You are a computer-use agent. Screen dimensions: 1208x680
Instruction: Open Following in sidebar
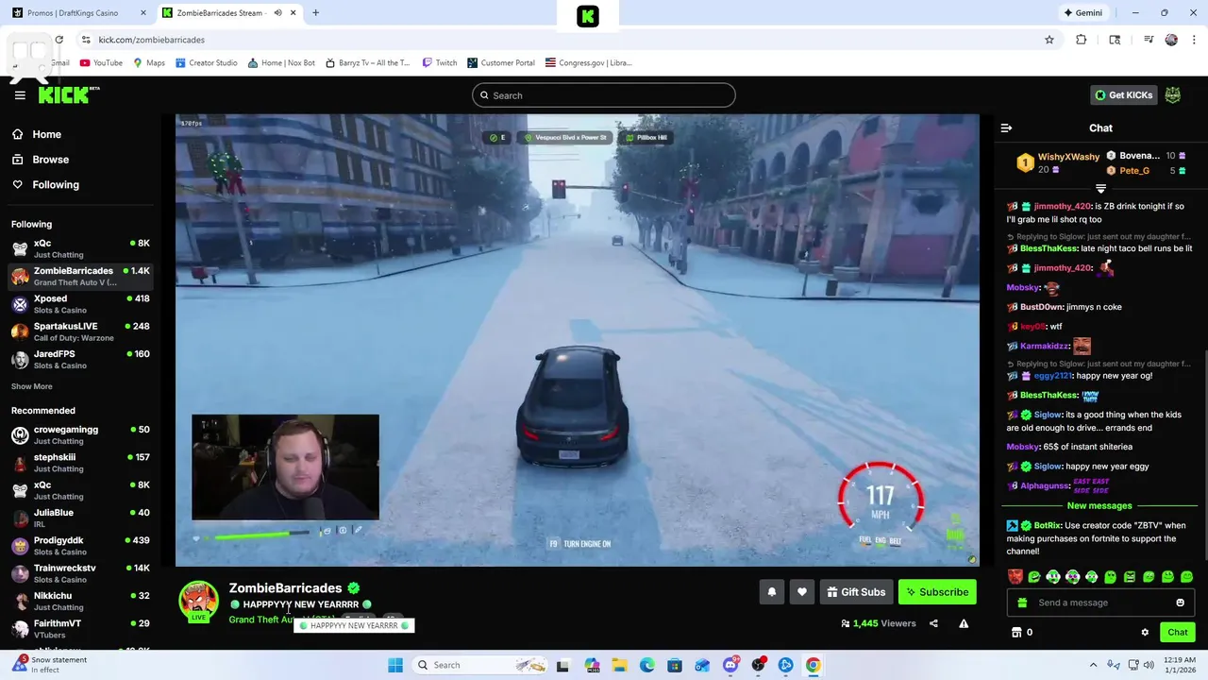pyautogui.click(x=56, y=184)
